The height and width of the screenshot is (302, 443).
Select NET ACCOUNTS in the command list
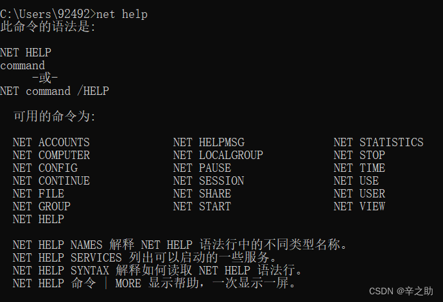pos(51,142)
